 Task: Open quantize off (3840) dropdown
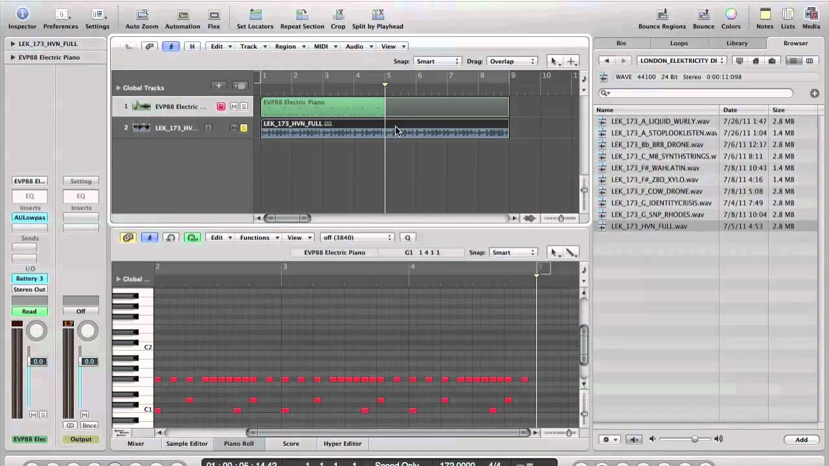tap(358, 238)
